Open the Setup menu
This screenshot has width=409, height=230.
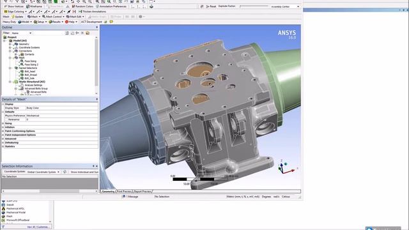40,22
